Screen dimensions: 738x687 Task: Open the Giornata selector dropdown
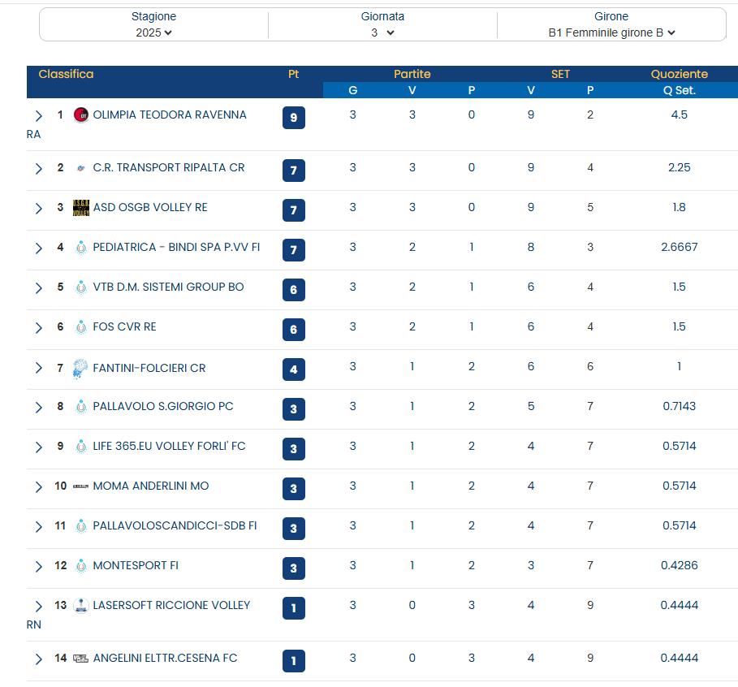point(382,33)
